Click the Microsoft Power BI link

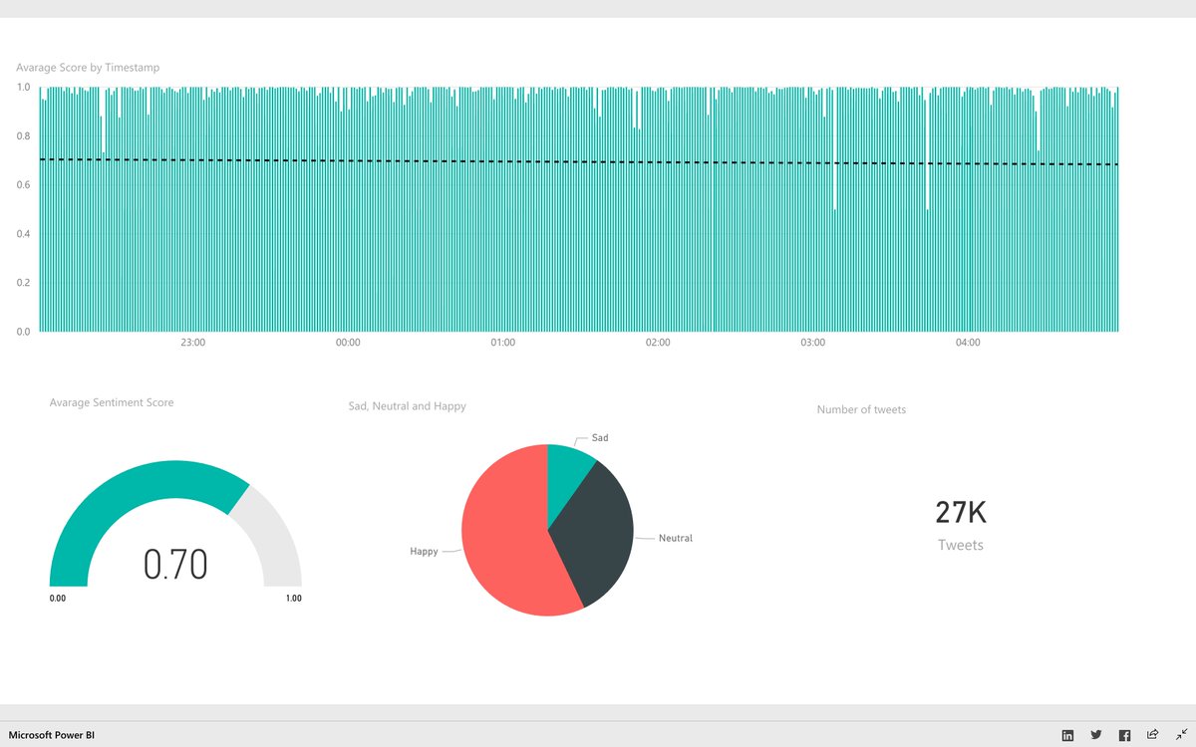[x=51, y=735]
